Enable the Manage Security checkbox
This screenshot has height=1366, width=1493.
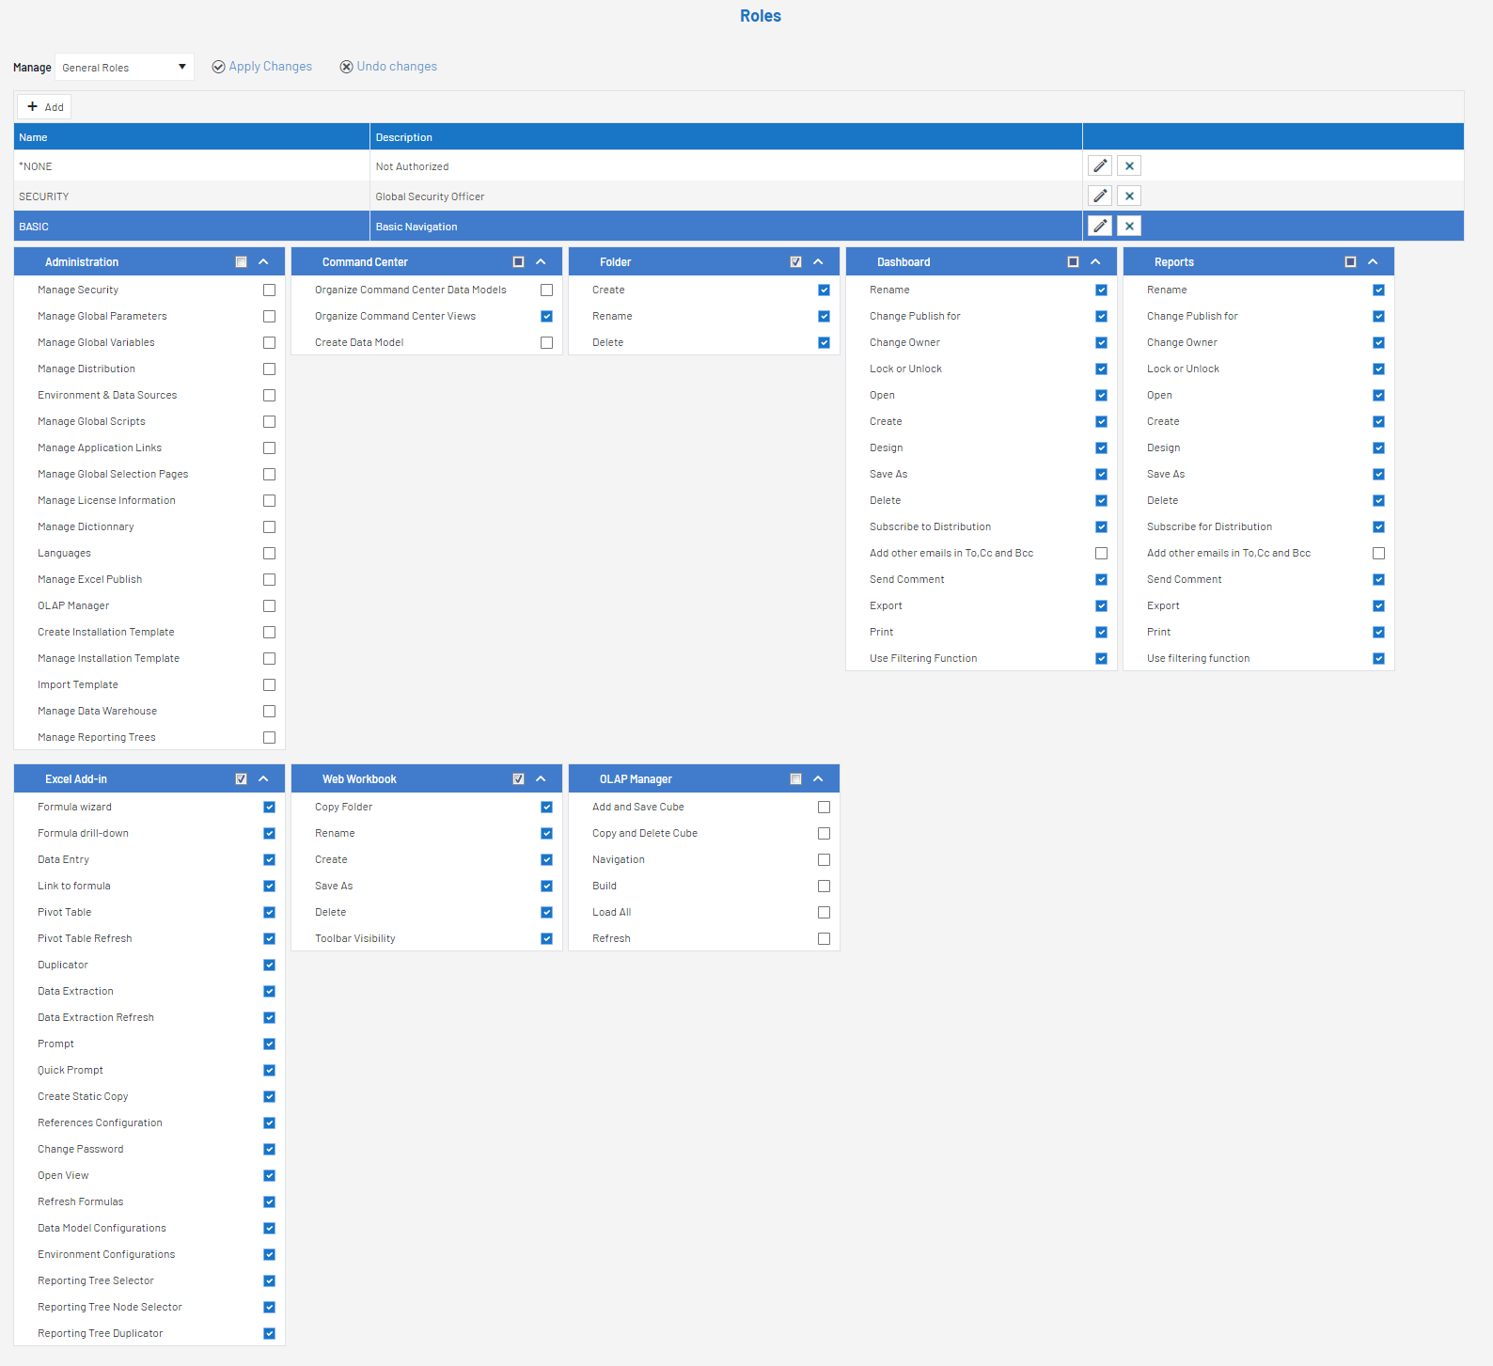[x=269, y=290]
